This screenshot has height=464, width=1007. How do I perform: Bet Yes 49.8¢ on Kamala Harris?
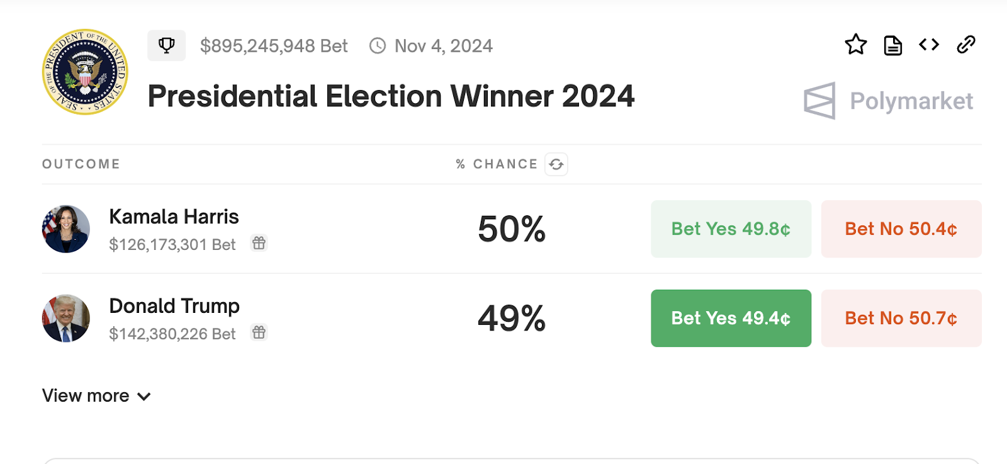pyautogui.click(x=731, y=229)
